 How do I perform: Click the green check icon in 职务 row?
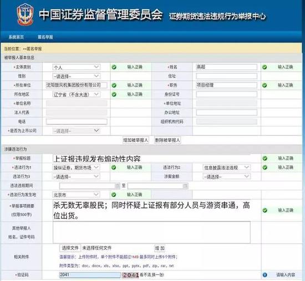pos(265,85)
